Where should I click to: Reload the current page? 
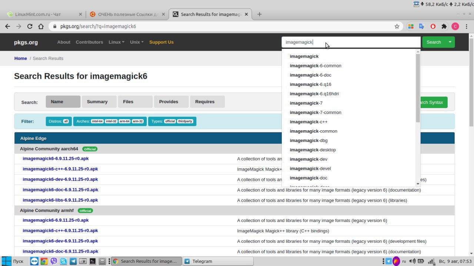(30, 26)
